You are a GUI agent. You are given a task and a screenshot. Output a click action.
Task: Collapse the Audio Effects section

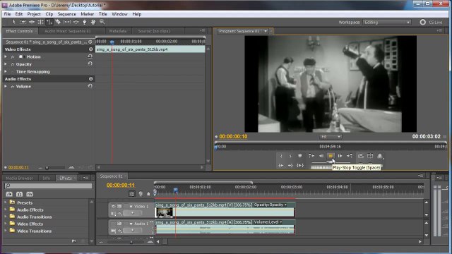91,78
